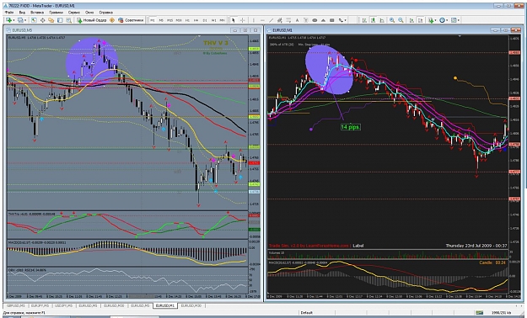
Task: Click the Новый Ордер button
Action: (92, 20)
